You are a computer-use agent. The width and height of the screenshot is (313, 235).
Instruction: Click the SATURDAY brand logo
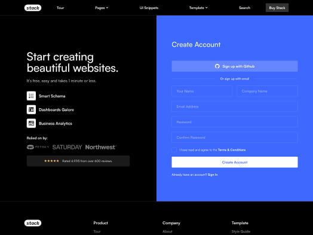pyautogui.click(x=67, y=147)
